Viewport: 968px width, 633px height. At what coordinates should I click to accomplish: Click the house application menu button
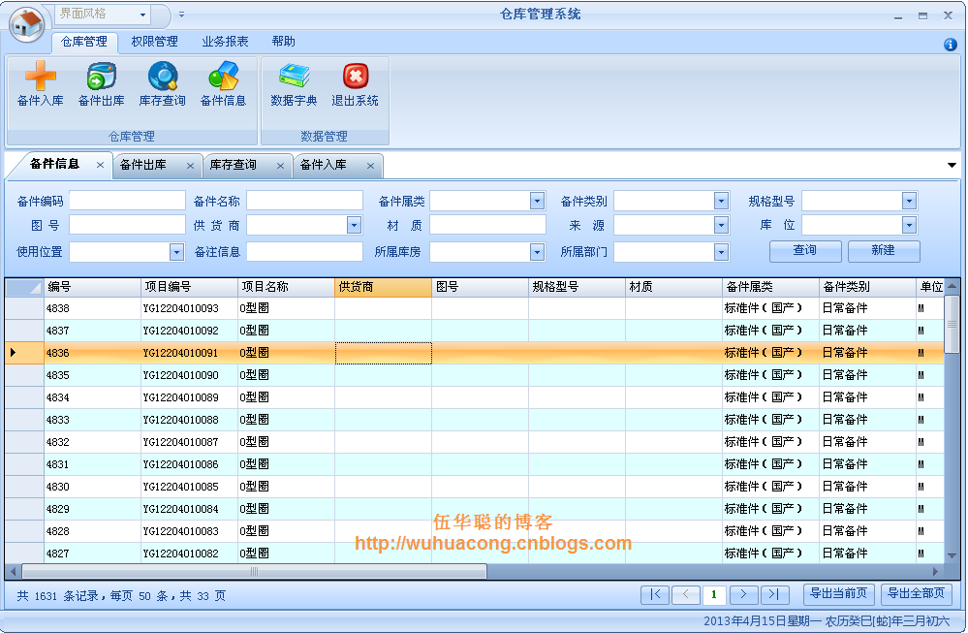(x=26, y=24)
